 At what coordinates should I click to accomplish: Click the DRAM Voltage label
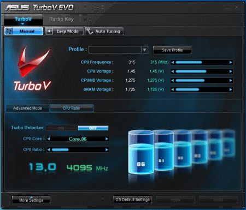click(x=98, y=89)
